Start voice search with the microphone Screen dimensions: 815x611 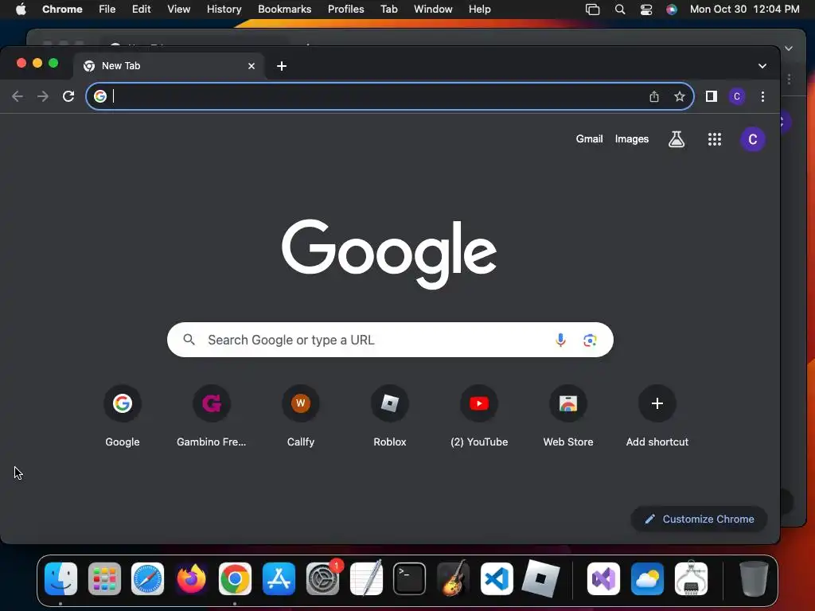[560, 340]
